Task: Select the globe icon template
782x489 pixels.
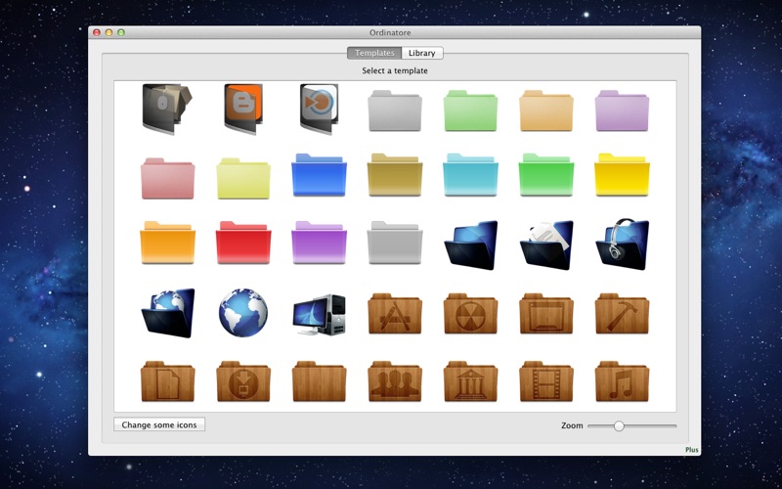Action: tap(243, 313)
